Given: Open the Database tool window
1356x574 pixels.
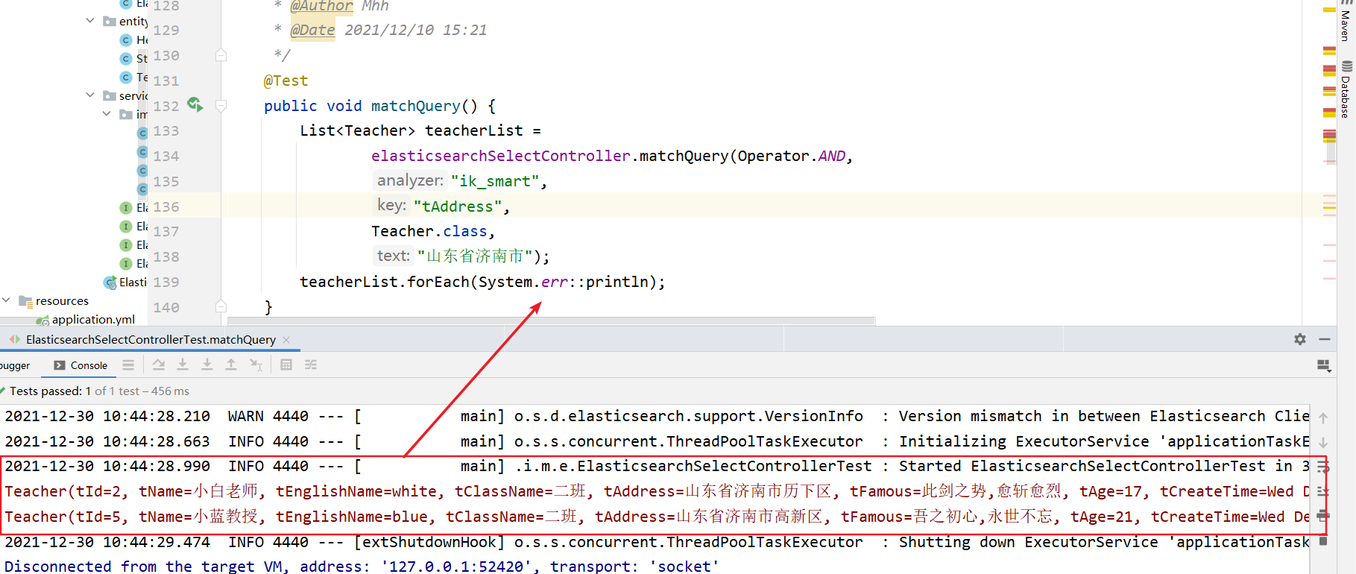Looking at the screenshot, I should pos(1346,89).
